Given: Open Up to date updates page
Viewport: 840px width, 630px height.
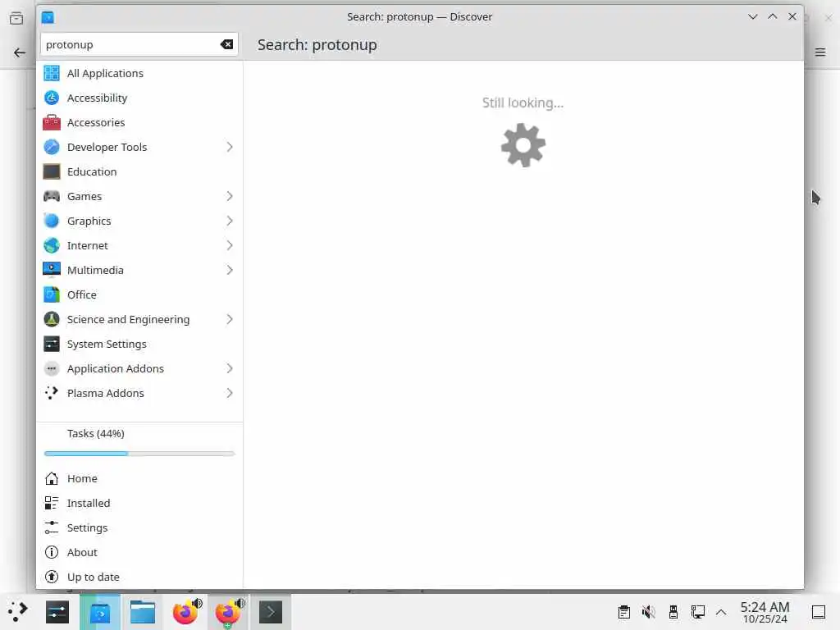Looking at the screenshot, I should click(139, 577).
